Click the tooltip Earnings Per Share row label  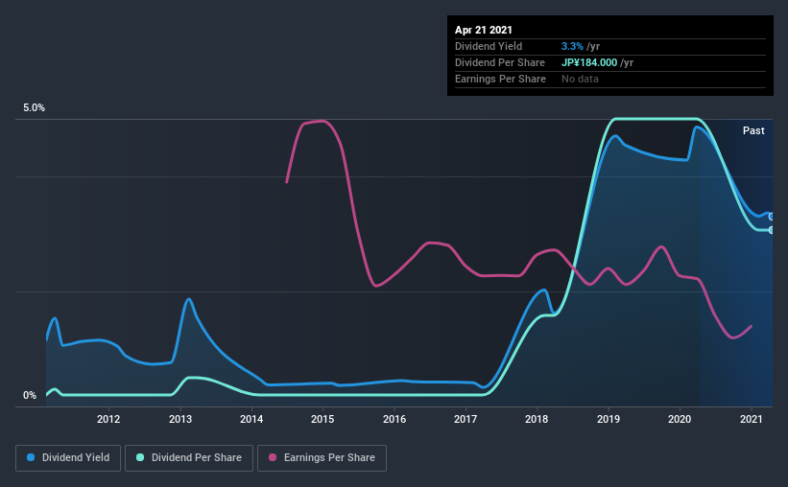(x=501, y=79)
